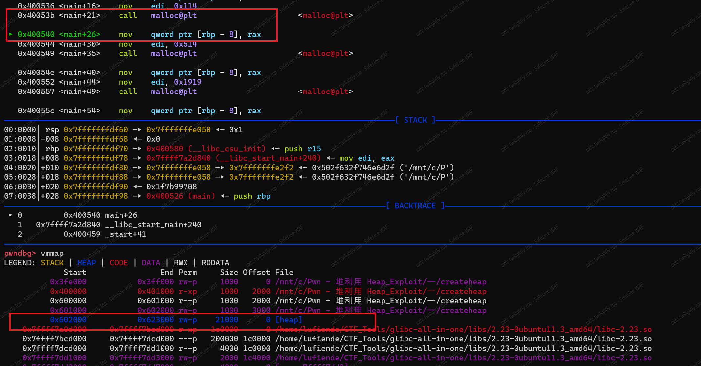Click the _start+41 backtrace frame
The image size is (701, 366).
[125, 234]
